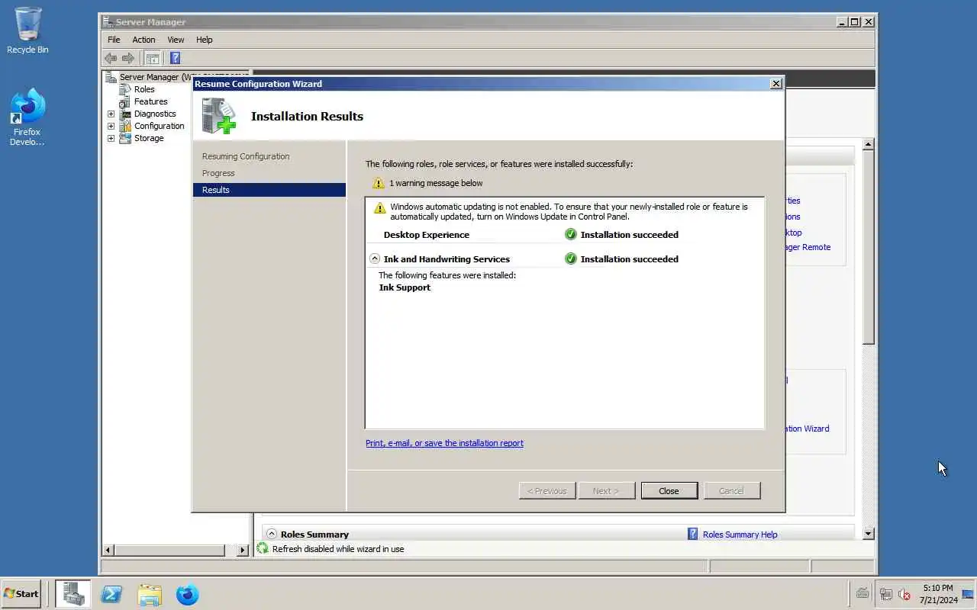Click the keyboard tray icon
Screen dimensions: 977x610
[863, 594]
